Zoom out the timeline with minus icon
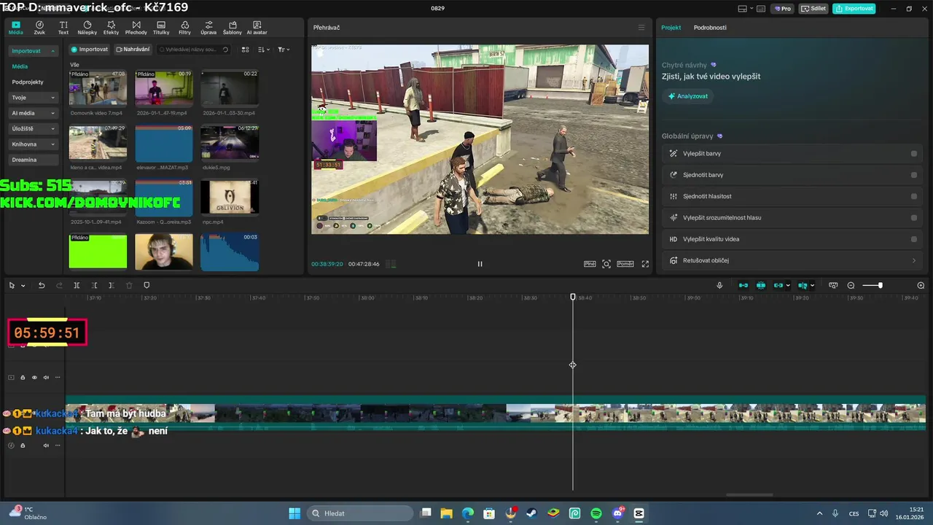Viewport: 933px width, 525px height. pos(851,285)
